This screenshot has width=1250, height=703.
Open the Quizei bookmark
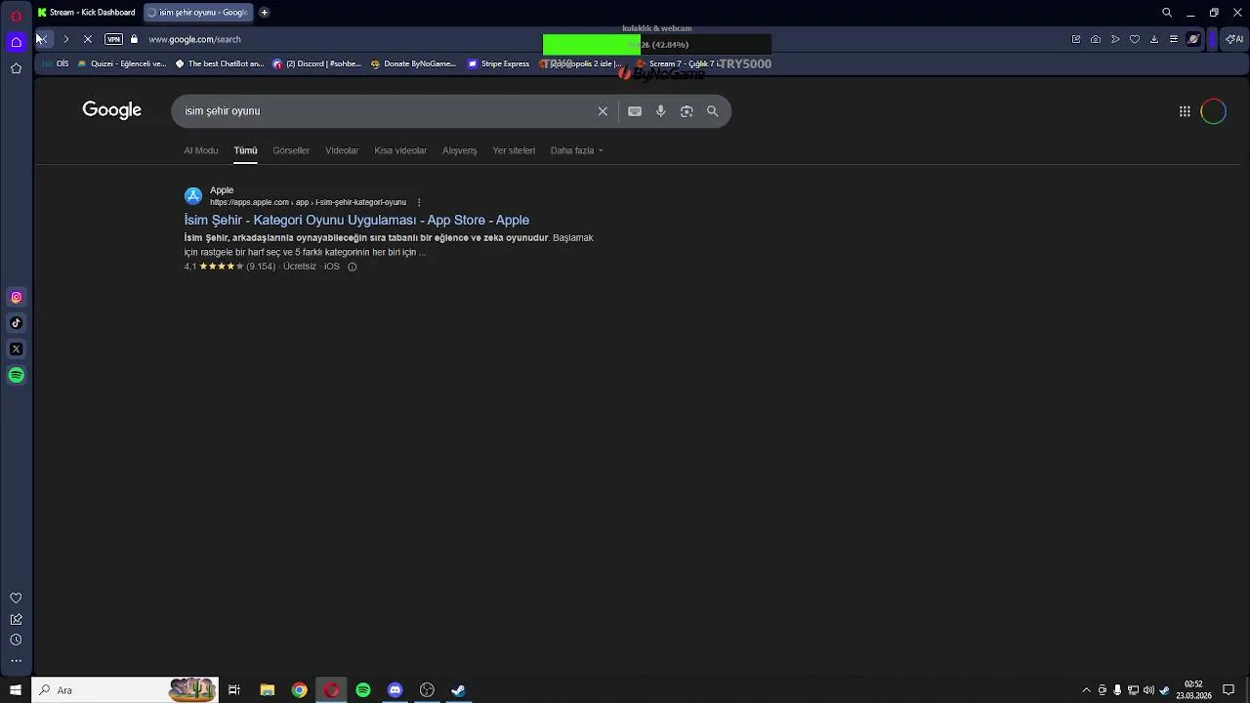(x=122, y=63)
